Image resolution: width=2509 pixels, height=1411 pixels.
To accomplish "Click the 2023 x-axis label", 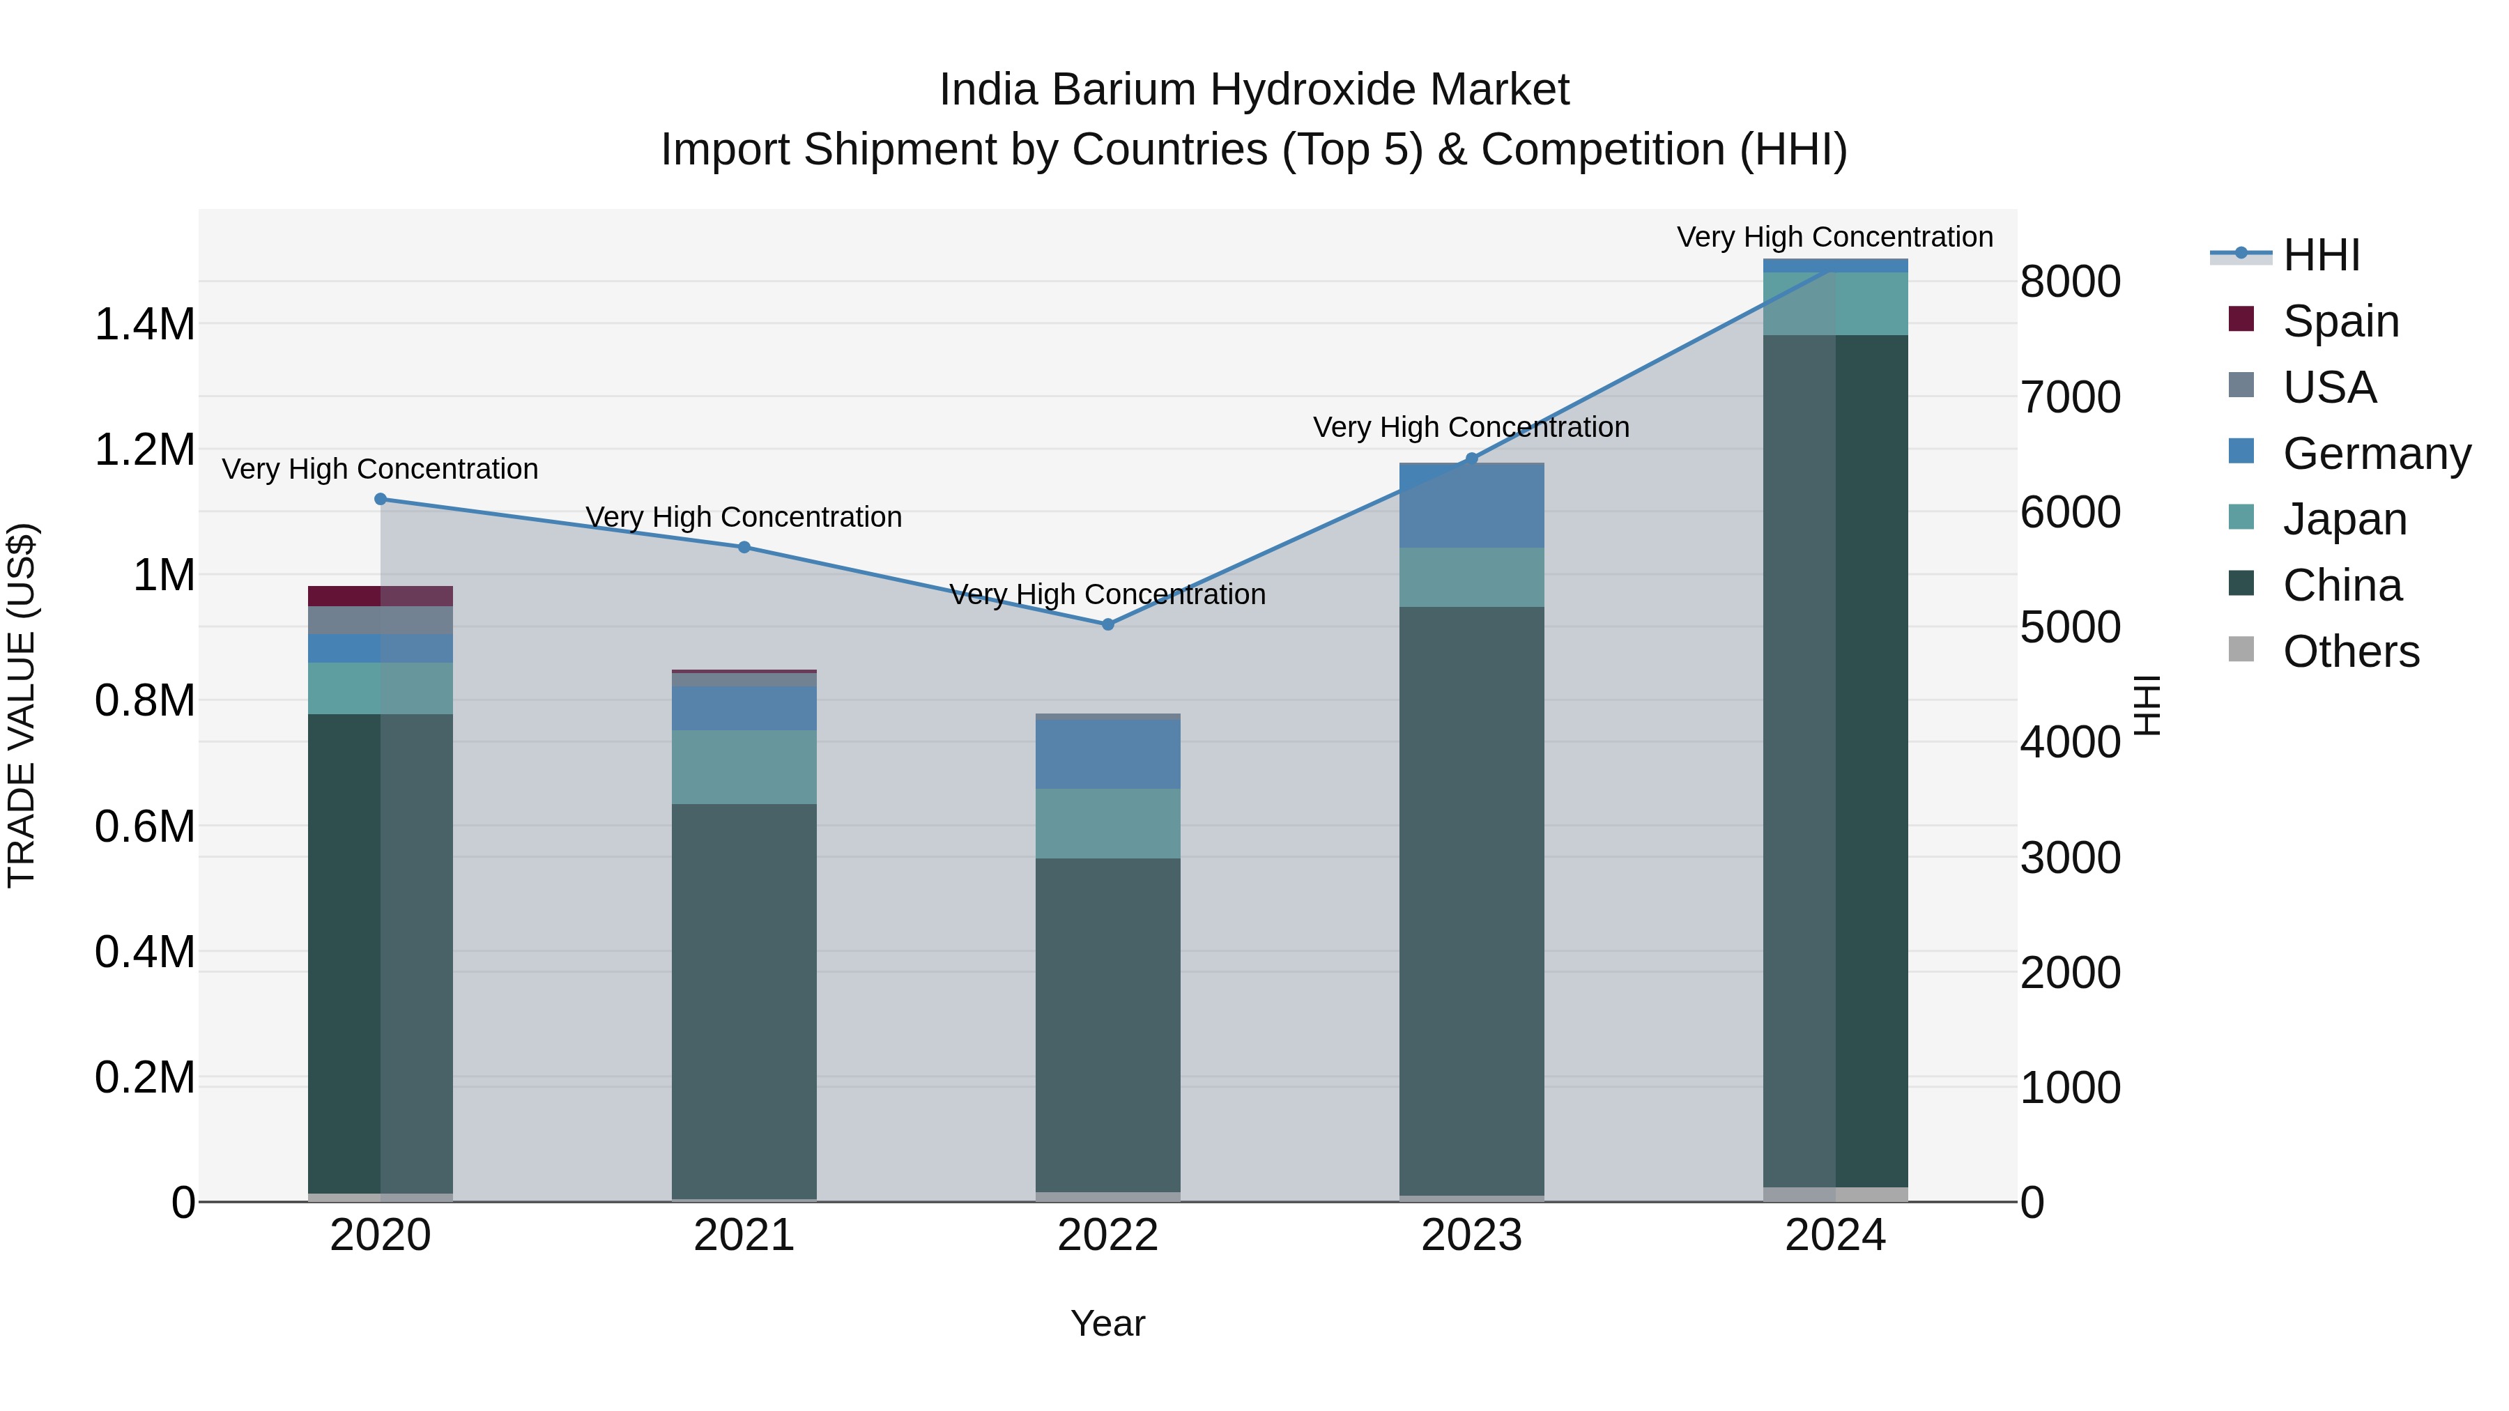I will (1472, 1235).
